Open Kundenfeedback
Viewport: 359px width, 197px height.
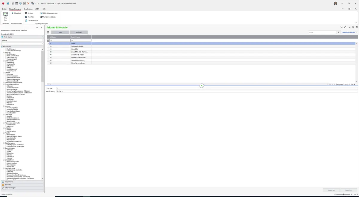(48, 17)
